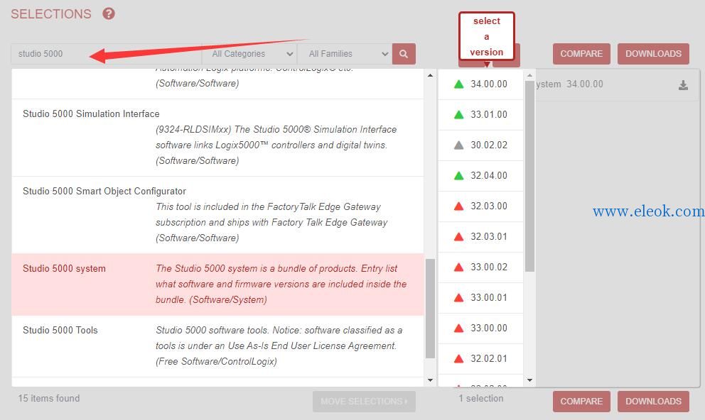Choose version 32.04.00 text
The width and height of the screenshot is (705, 420).
click(x=489, y=175)
